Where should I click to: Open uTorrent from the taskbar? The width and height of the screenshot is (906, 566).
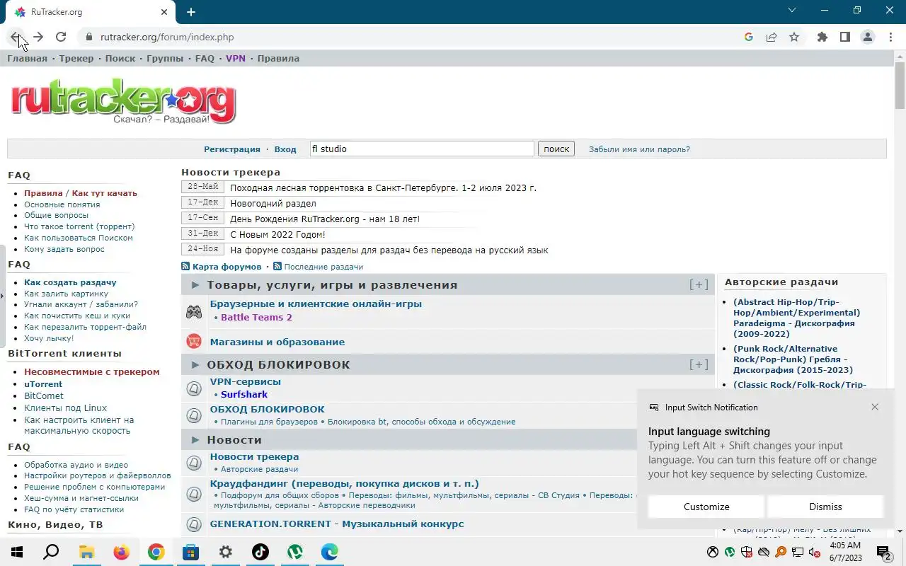tap(295, 552)
